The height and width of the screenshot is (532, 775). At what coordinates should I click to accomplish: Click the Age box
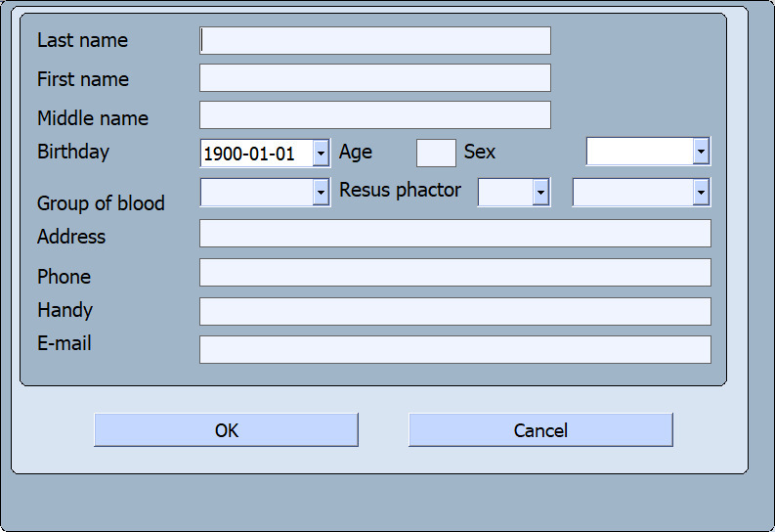point(436,153)
